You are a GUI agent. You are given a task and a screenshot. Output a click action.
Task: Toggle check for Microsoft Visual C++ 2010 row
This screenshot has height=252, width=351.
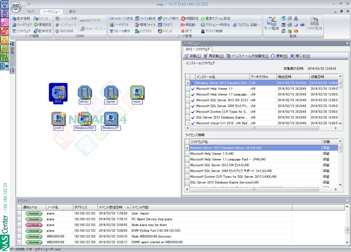click(x=193, y=123)
